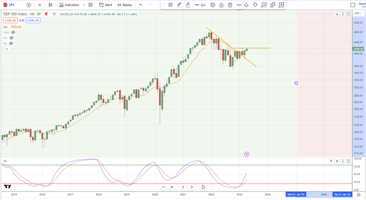This screenshot has width=366, height=200.
Task: Show the hidden second MA indicator
Action: point(12,38)
